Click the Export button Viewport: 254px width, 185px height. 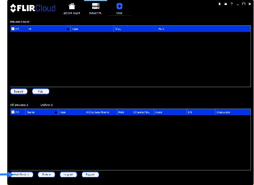tap(90, 175)
